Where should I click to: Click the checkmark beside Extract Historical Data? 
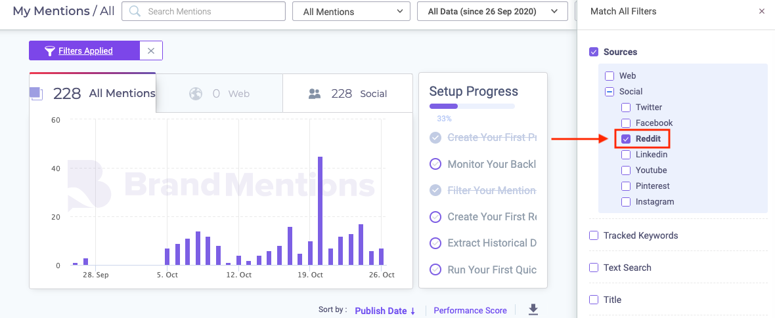pyautogui.click(x=435, y=243)
